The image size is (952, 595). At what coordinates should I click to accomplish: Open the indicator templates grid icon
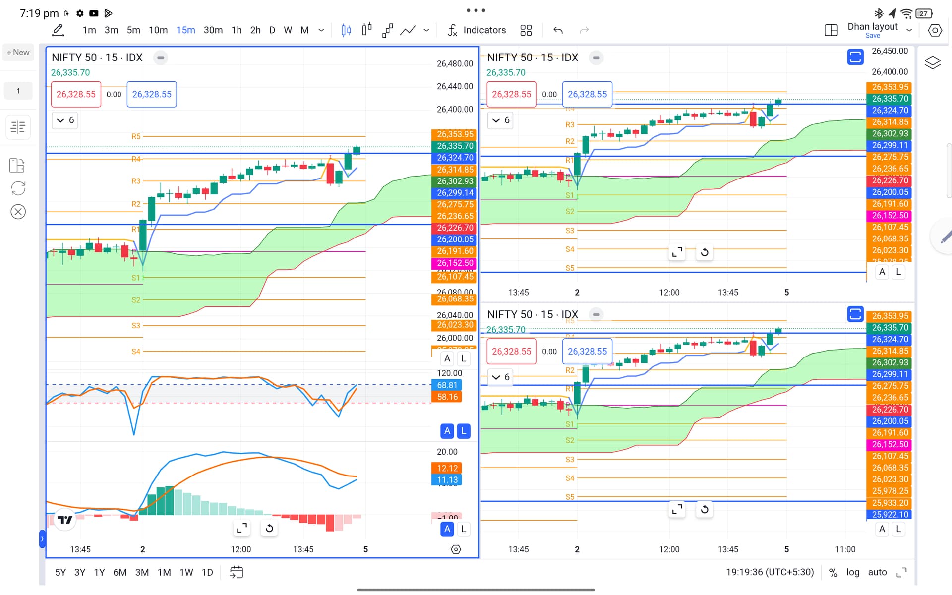coord(526,30)
